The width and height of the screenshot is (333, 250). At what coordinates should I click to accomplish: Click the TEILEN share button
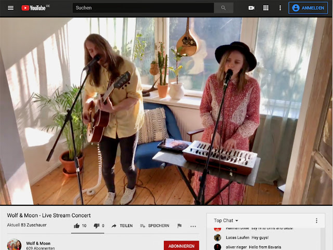pos(122,226)
